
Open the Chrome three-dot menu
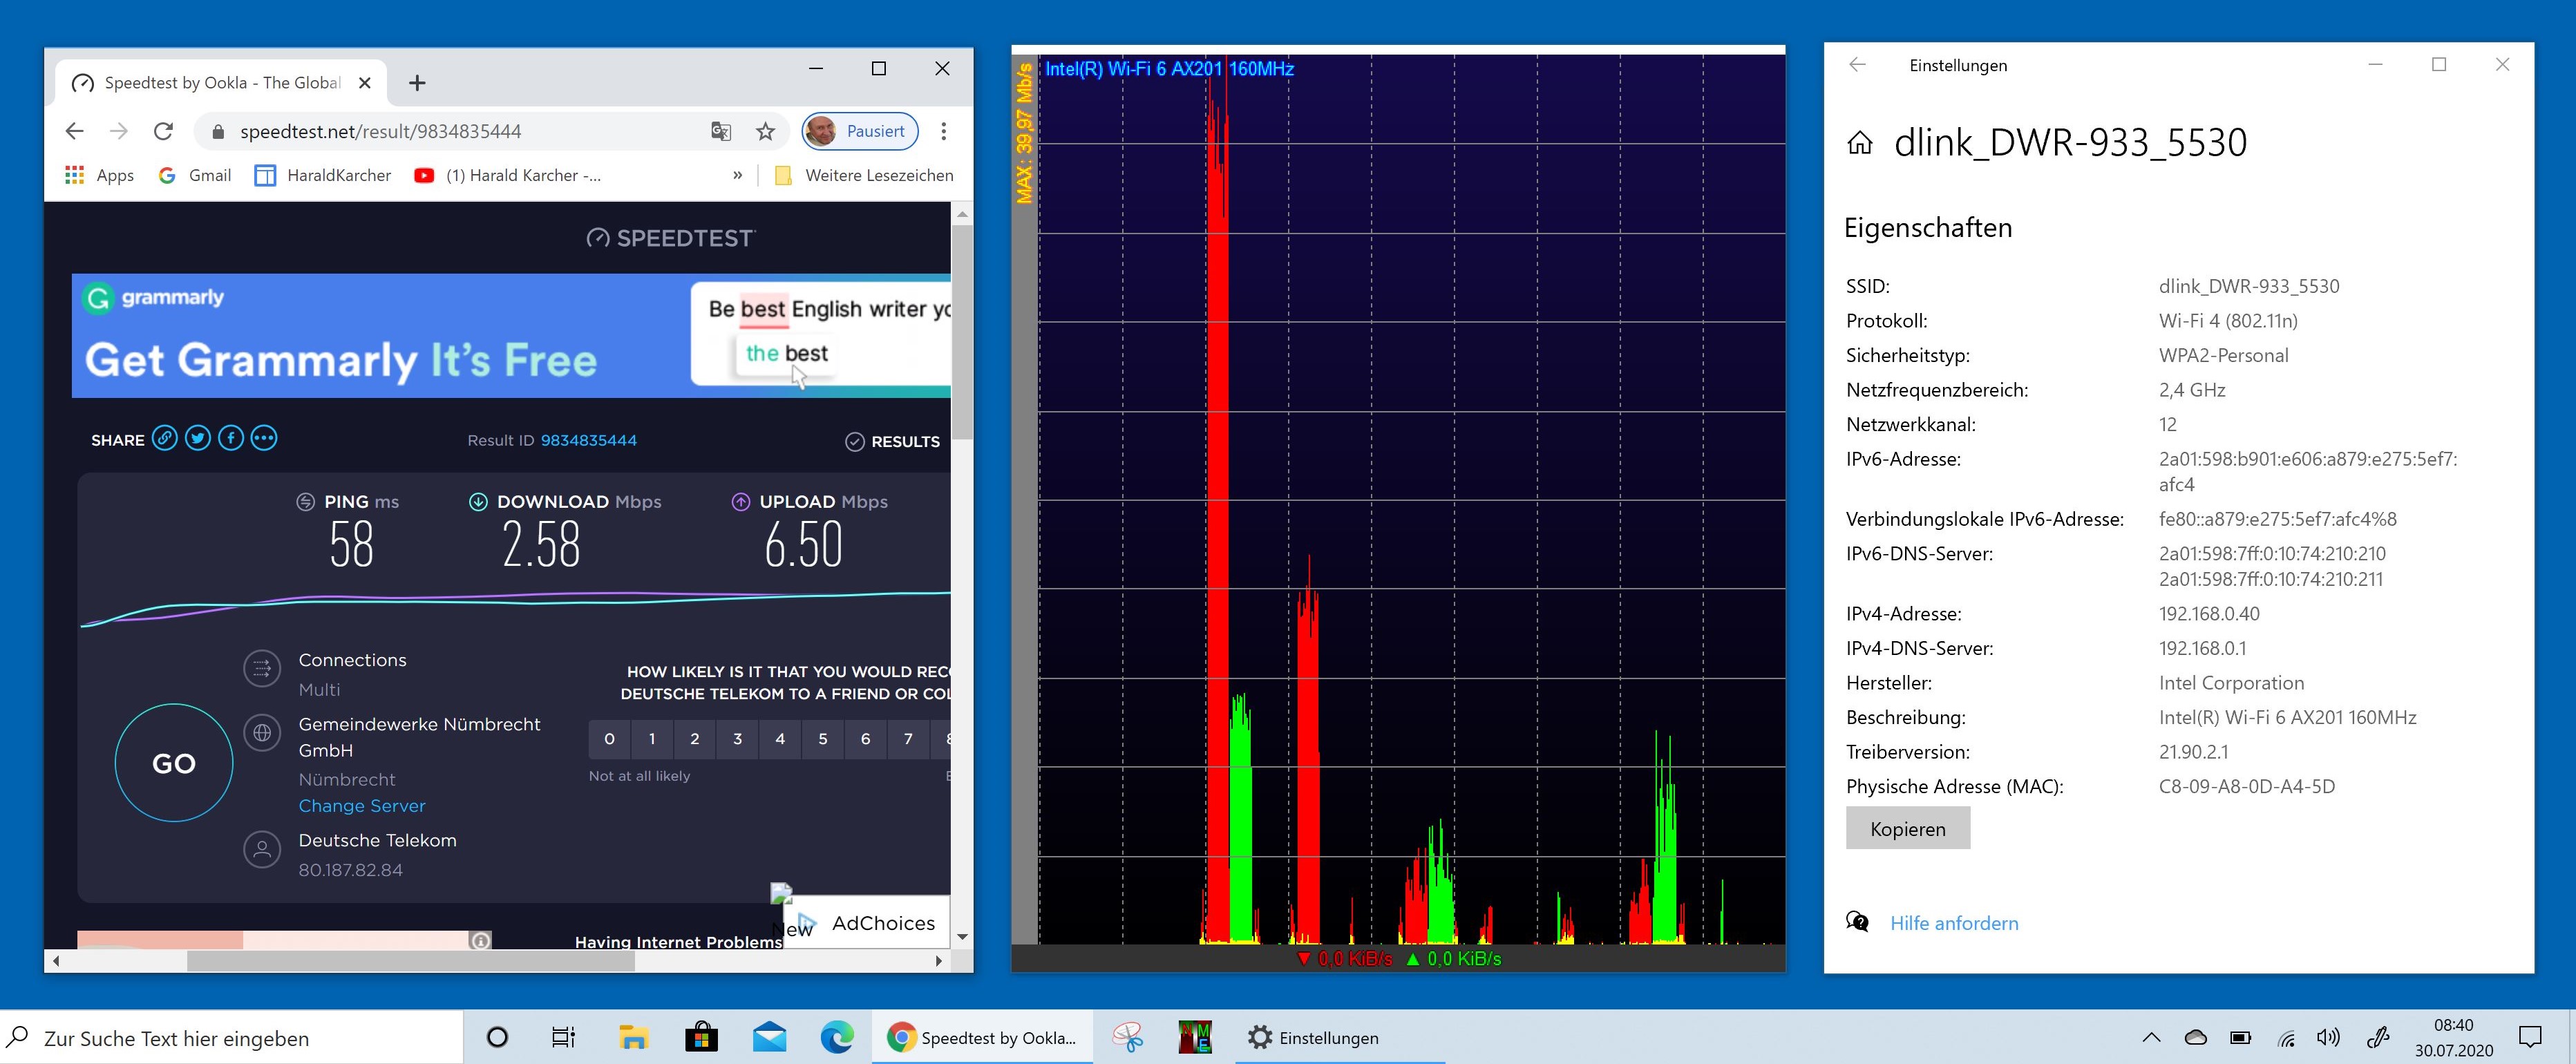tap(943, 131)
